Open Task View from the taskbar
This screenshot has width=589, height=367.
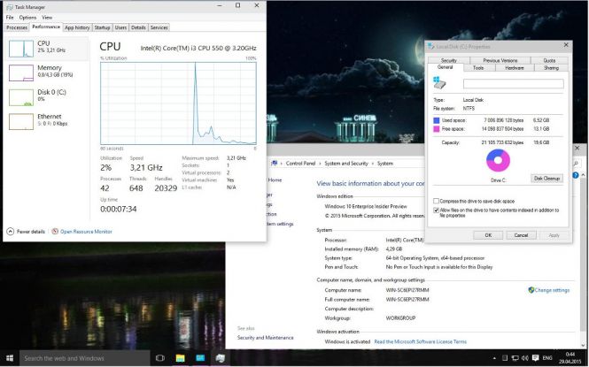point(160,358)
